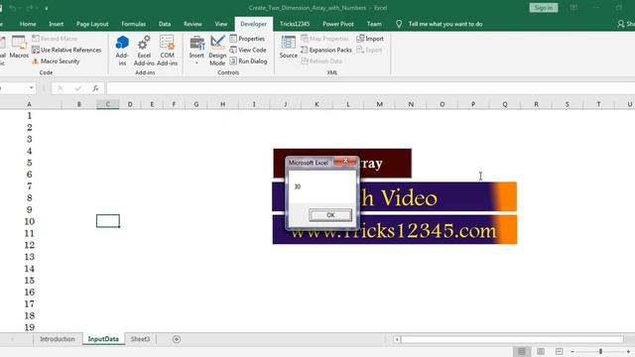Screen dimensions: 635x357
Task: Select column Q header
Action: click(505, 104)
